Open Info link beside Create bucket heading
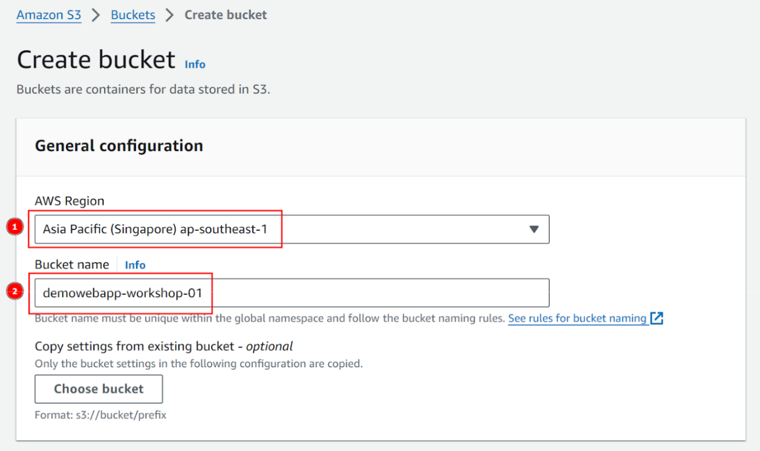 (x=195, y=64)
